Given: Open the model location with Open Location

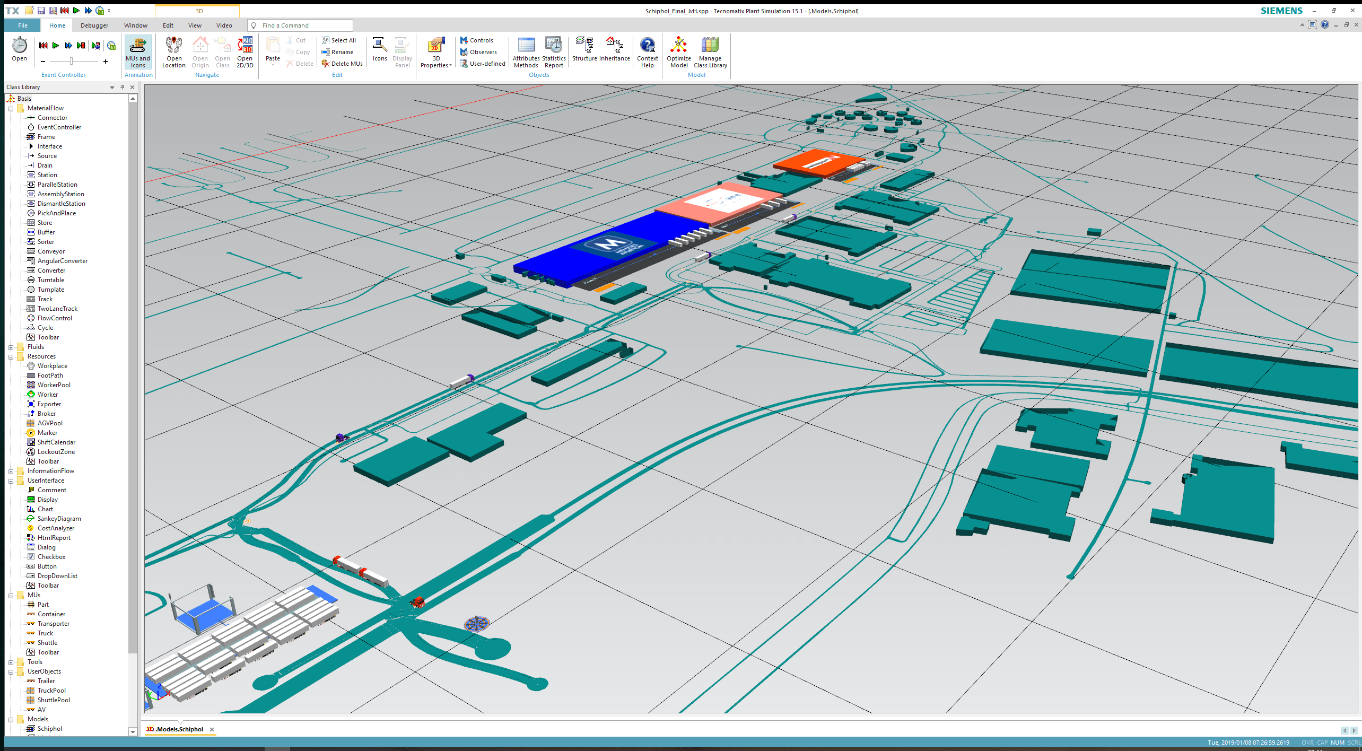Looking at the screenshot, I should (x=173, y=51).
